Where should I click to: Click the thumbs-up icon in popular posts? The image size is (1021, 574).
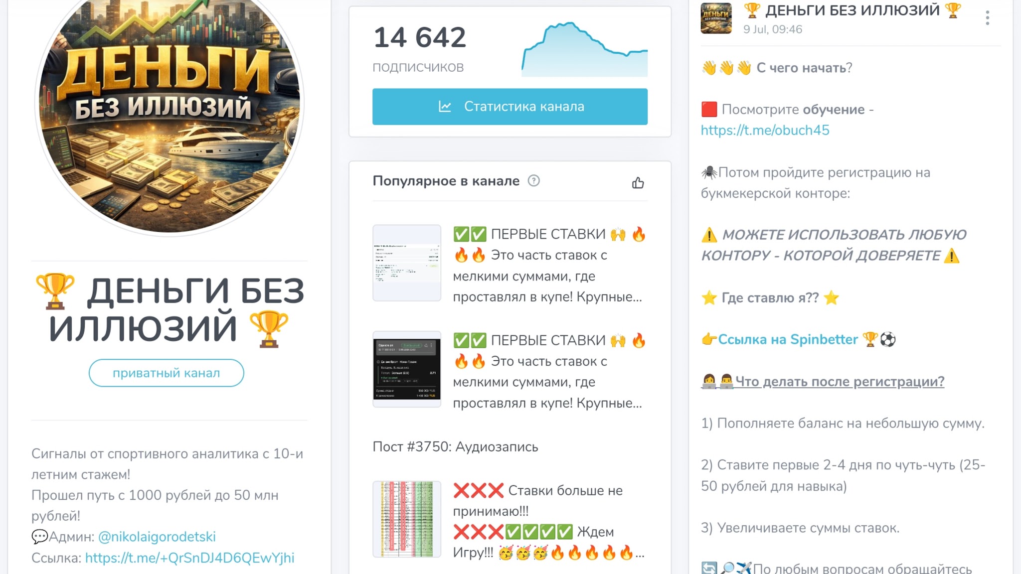click(x=638, y=183)
